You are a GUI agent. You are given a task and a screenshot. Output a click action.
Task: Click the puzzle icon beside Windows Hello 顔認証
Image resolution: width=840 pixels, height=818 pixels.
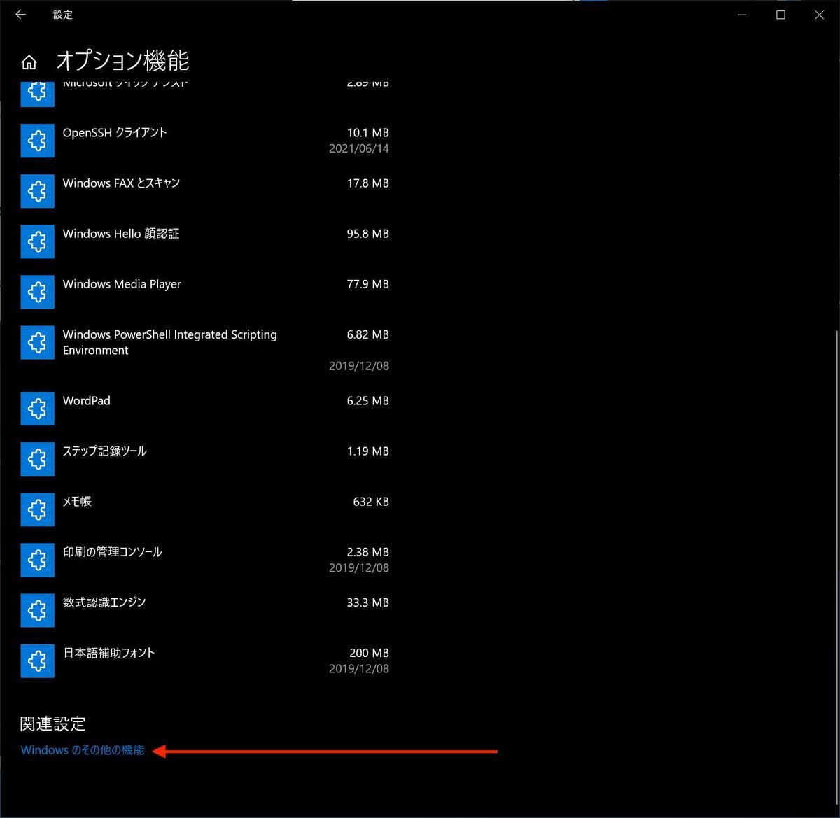[38, 241]
